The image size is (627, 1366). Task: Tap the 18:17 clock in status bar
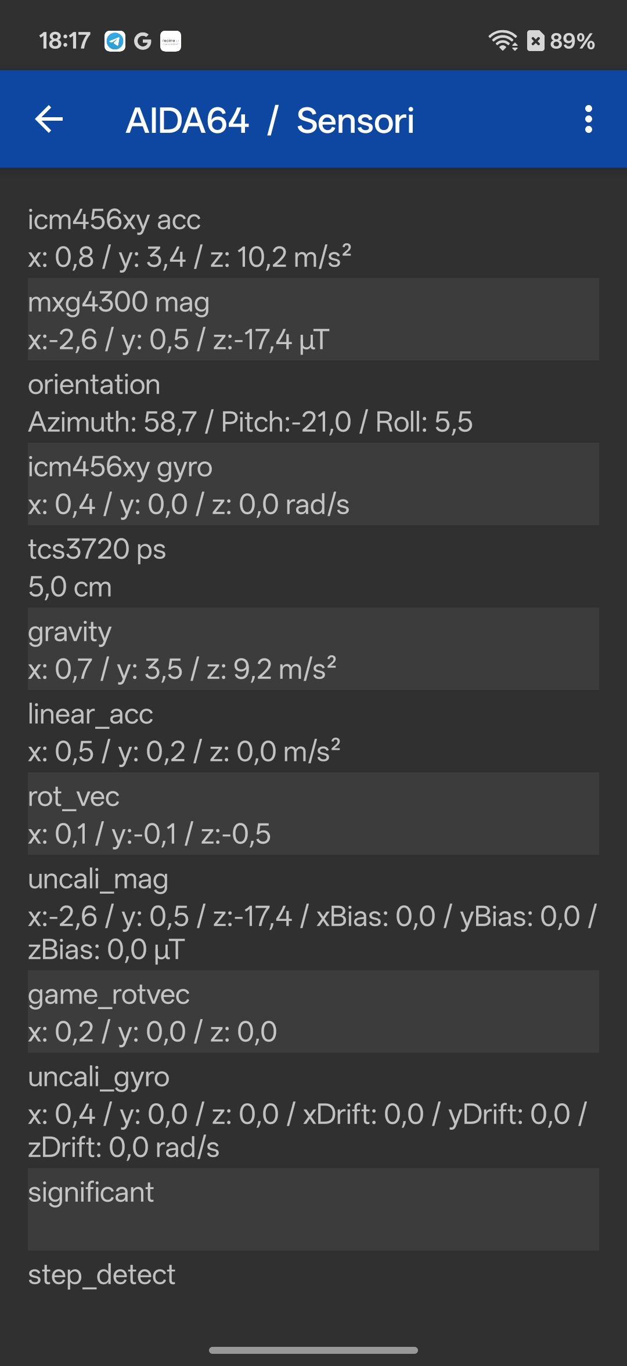tap(64, 41)
